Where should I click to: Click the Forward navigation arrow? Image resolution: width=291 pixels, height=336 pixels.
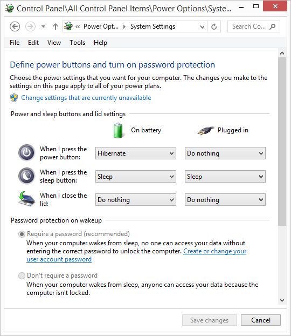pos(30,26)
